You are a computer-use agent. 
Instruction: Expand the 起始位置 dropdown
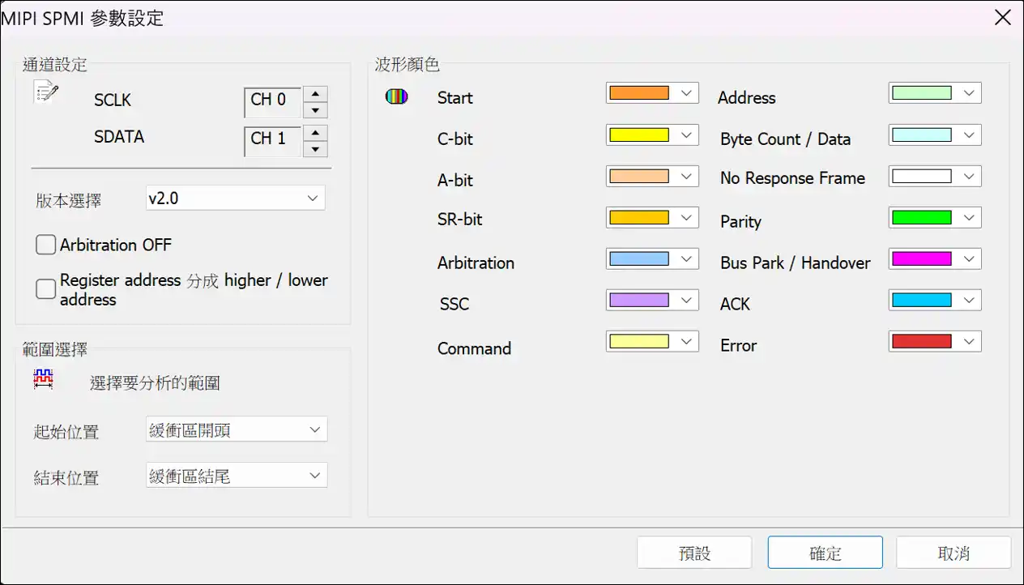(236, 429)
